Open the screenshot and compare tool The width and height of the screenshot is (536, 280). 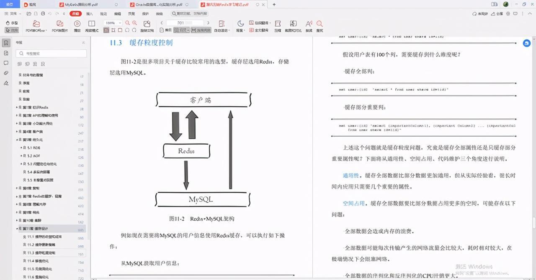click(x=293, y=26)
